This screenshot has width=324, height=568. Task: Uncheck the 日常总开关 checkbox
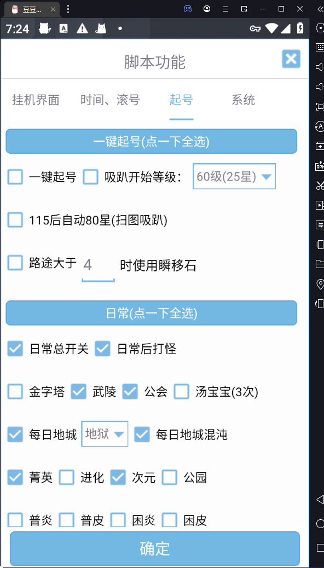[x=15, y=349]
